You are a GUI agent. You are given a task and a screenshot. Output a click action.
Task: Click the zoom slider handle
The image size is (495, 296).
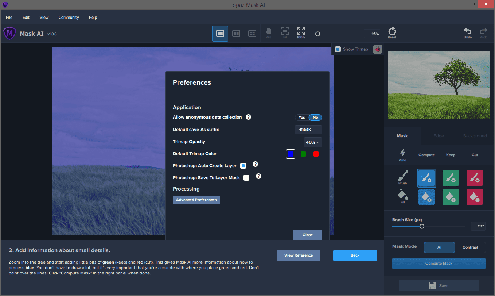pos(317,34)
